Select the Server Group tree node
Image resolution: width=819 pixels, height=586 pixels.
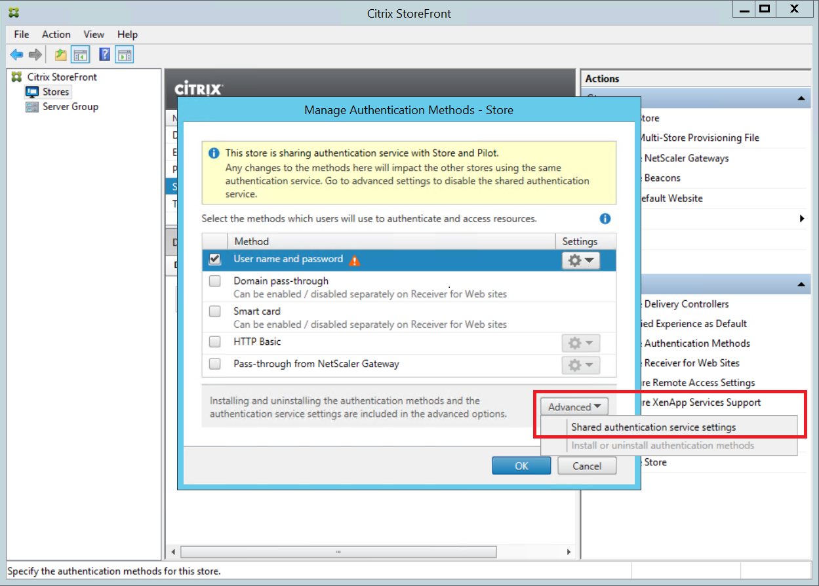pos(70,107)
